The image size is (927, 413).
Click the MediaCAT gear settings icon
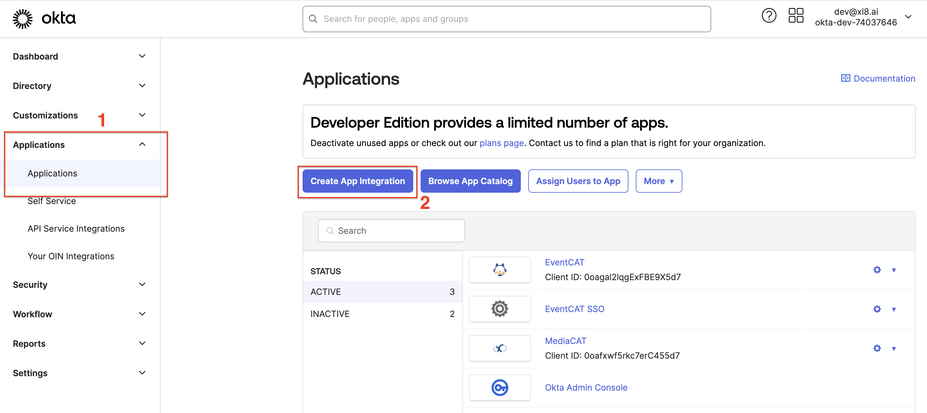coord(877,349)
